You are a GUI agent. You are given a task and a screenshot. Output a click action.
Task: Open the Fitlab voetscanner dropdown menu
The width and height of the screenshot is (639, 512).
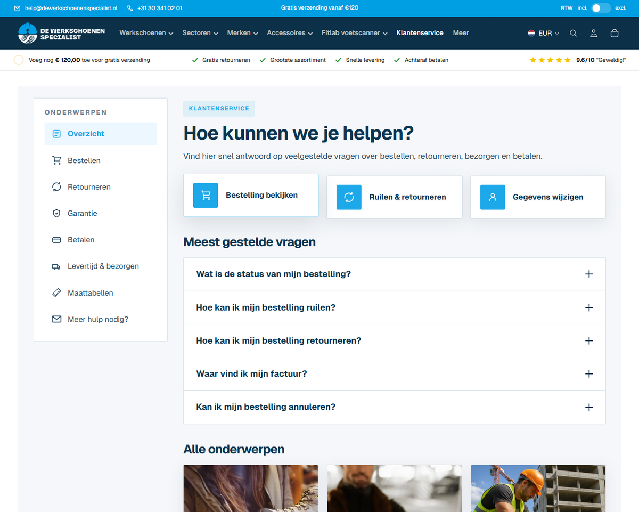pyautogui.click(x=355, y=33)
